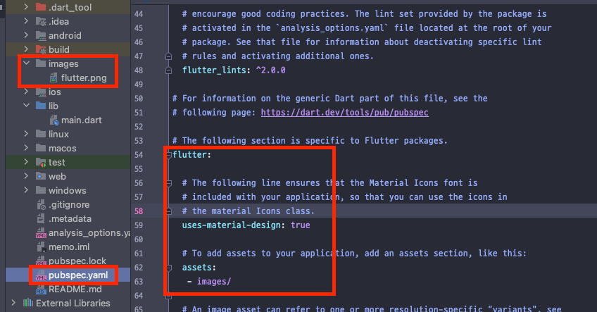This screenshot has height=312, width=597.
Task: Click the External Libraries icon
Action: coord(27,304)
